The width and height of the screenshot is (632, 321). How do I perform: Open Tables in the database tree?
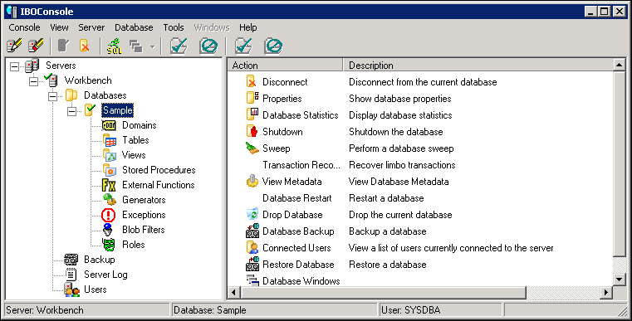135,140
